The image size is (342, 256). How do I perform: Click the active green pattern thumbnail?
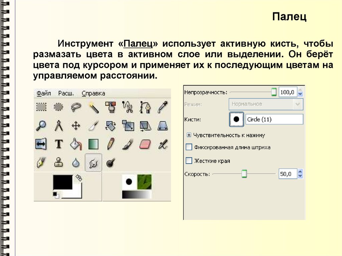coord(144,182)
